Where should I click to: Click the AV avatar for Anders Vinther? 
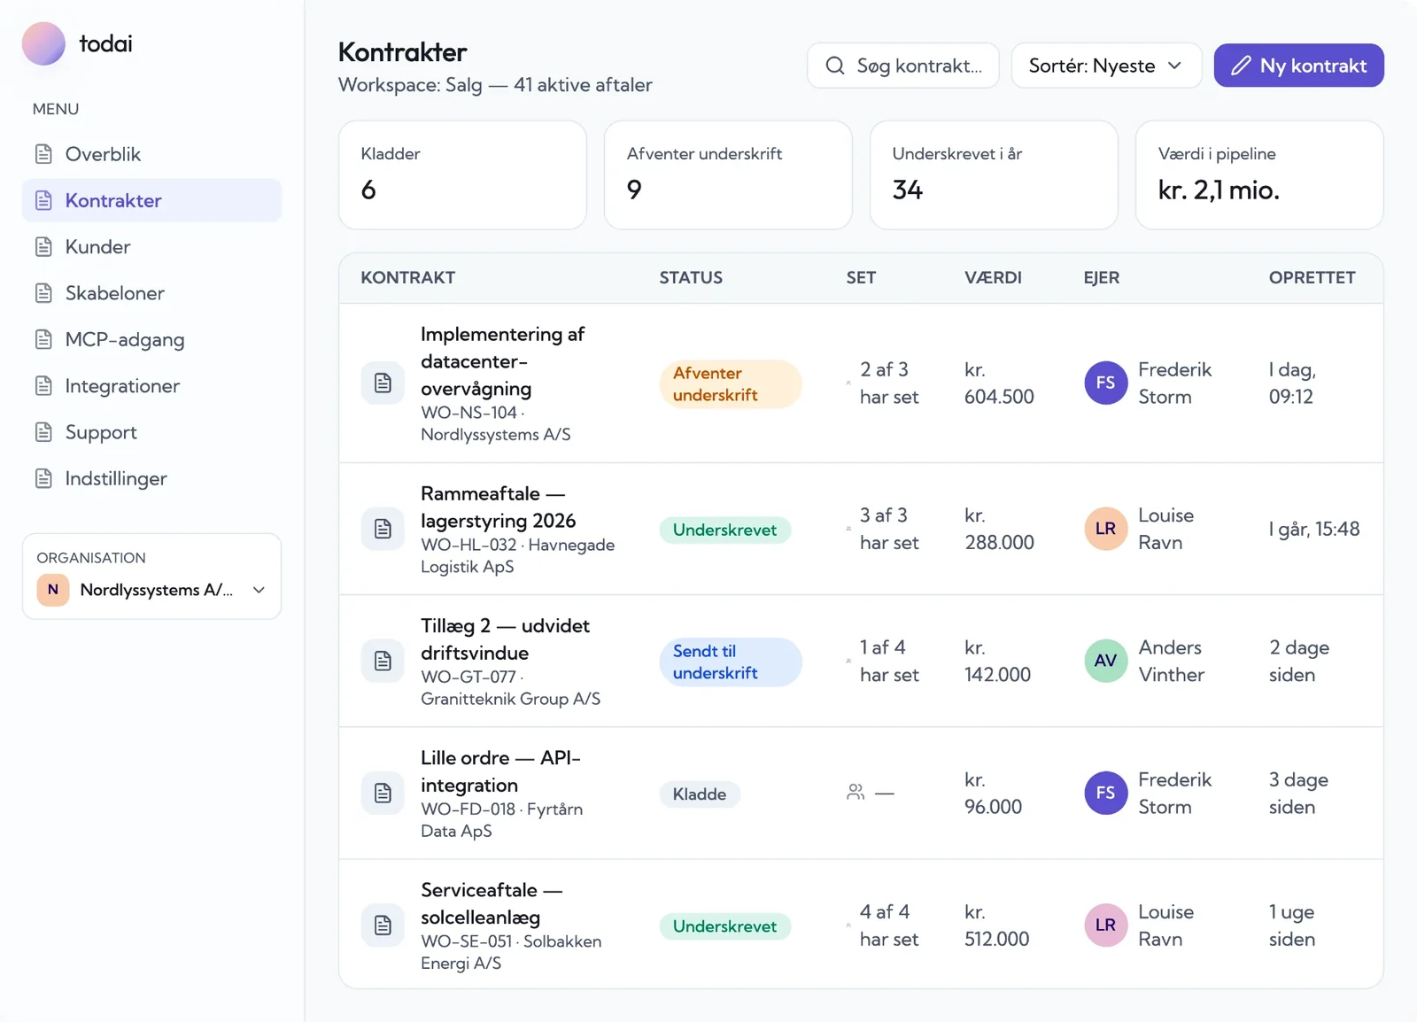pos(1105,661)
